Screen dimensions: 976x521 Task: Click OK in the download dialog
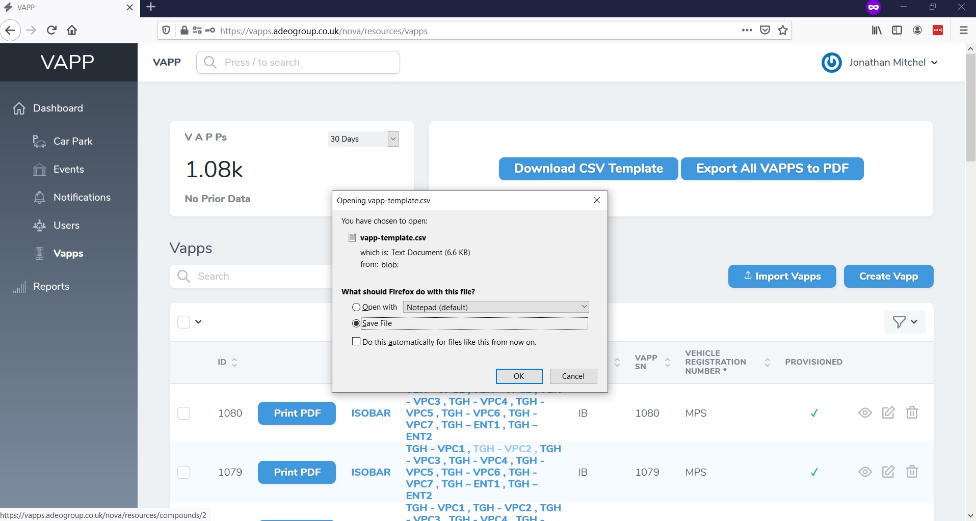(x=519, y=376)
